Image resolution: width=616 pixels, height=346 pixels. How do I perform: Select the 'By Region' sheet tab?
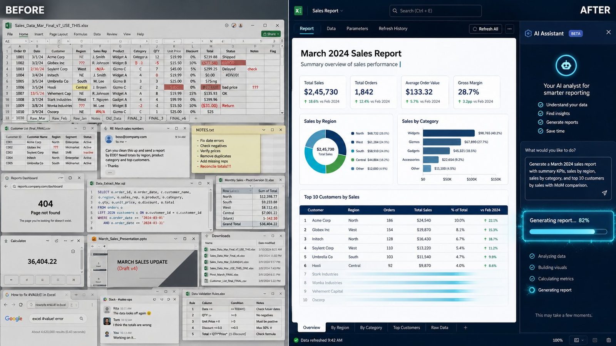[340, 328]
